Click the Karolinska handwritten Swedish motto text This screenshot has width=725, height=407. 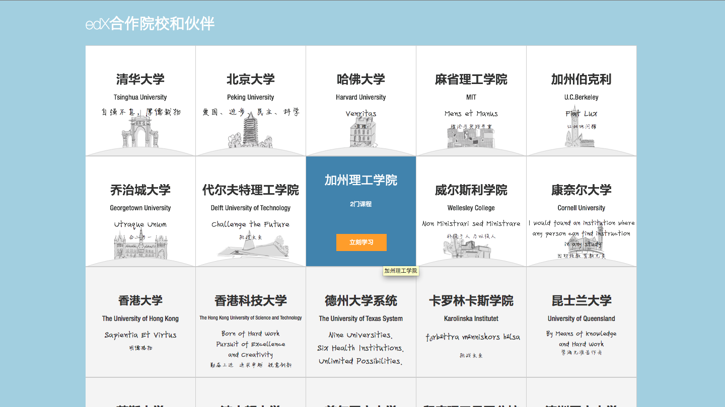tap(473, 337)
